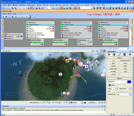Open the Display settings tab in the RollupBar
134x116 pixels.
124,55
